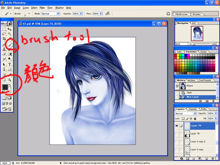The image size is (220, 165).
Task: Select the Clone Stamp tool
Action: (x=4, y=49)
